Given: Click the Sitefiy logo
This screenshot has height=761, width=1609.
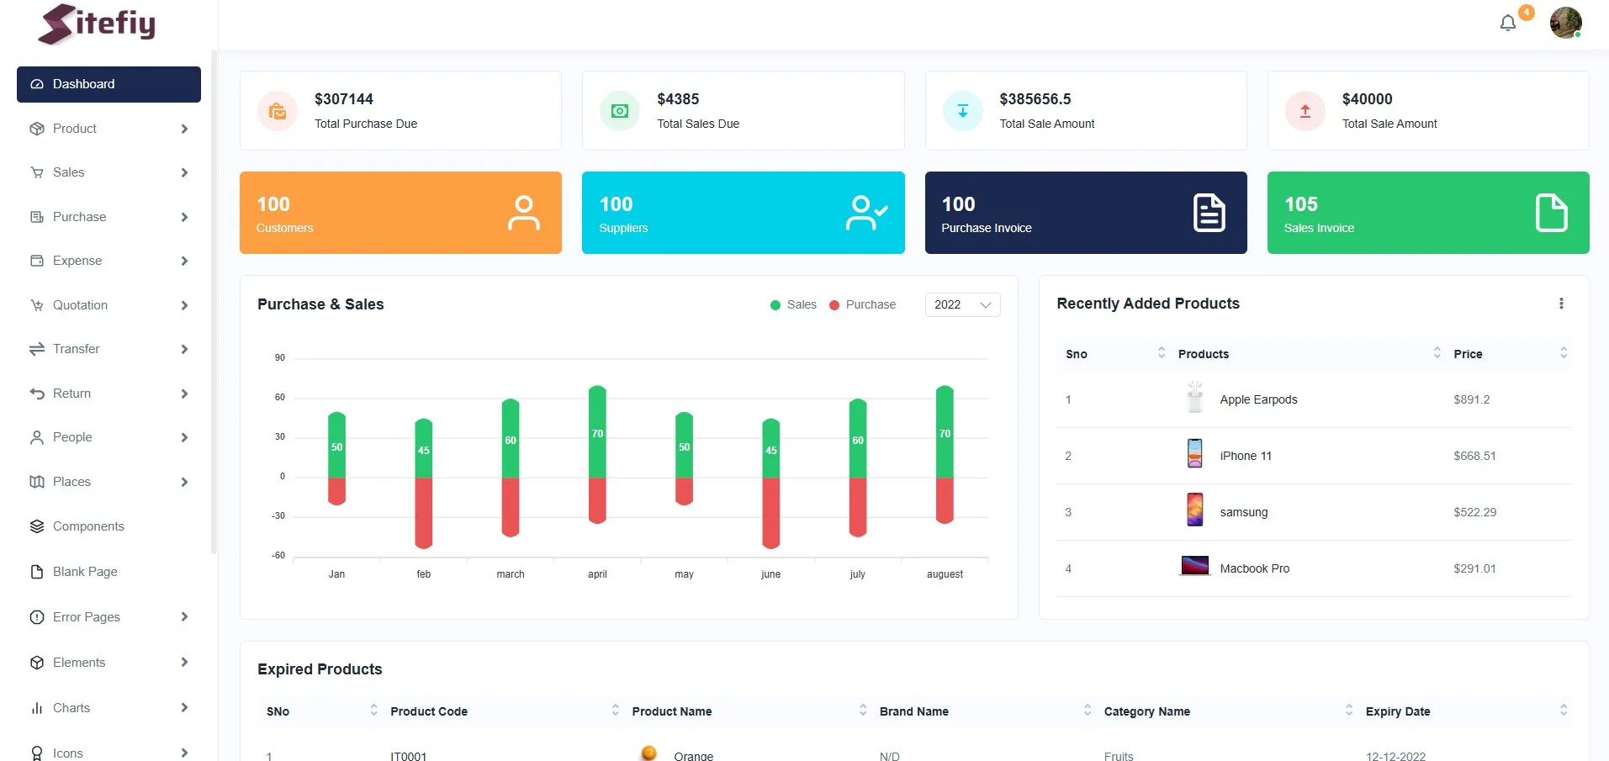Looking at the screenshot, I should [97, 24].
